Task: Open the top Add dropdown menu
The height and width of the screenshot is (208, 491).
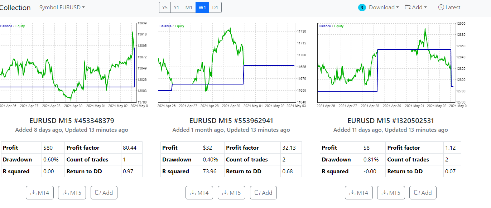Action: click(416, 7)
